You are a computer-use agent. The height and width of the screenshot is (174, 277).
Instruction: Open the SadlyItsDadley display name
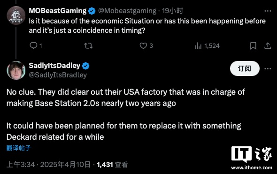point(54,66)
